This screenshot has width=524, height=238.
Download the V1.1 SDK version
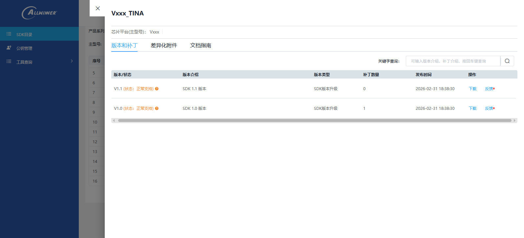(x=472, y=89)
